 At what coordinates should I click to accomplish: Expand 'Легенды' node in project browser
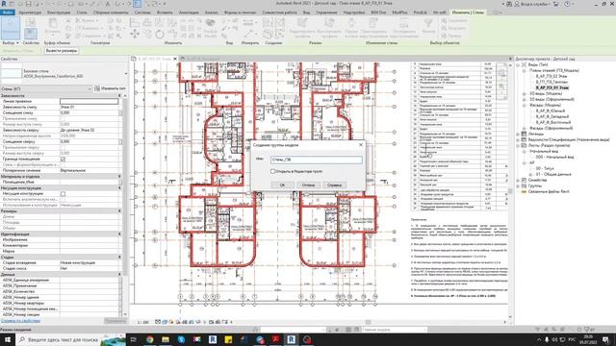click(518, 134)
